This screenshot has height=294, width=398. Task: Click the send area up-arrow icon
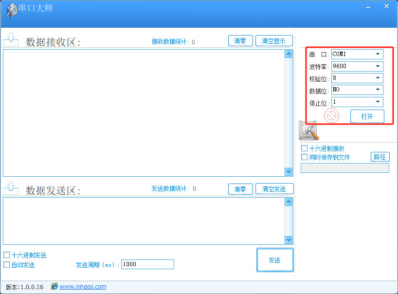[x=11, y=187]
